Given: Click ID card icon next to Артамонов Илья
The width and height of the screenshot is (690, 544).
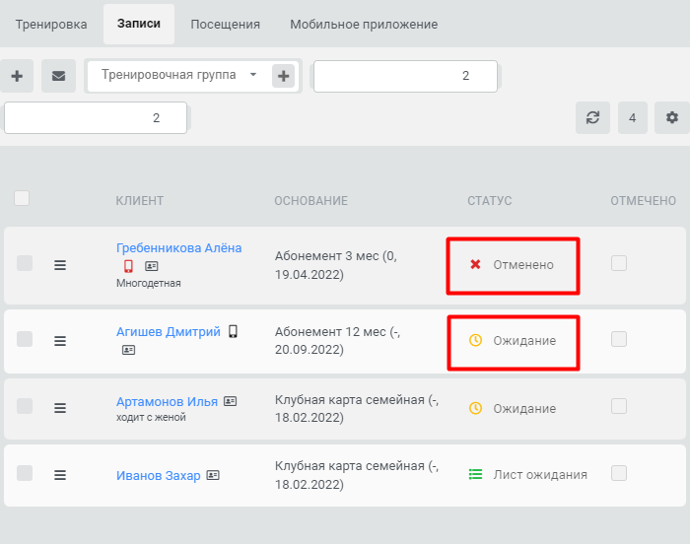Looking at the screenshot, I should pyautogui.click(x=230, y=401).
